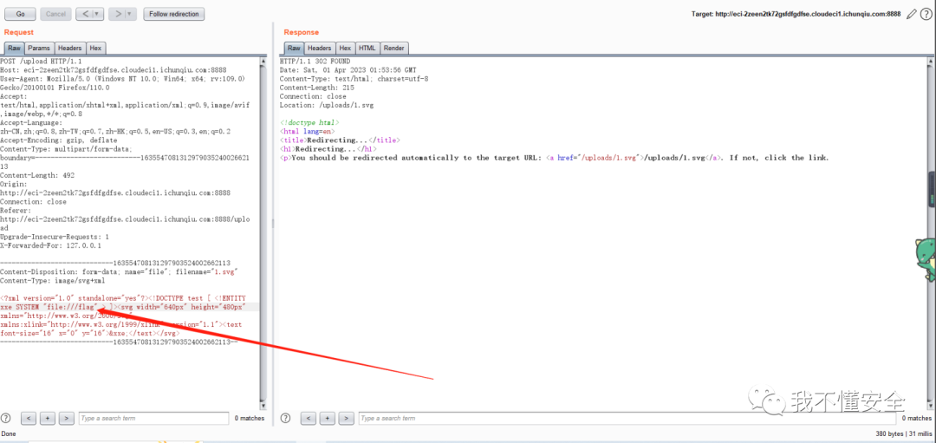Open forward-history dropdown arrow
Image resolution: width=936 pixels, height=443 pixels.
point(131,14)
